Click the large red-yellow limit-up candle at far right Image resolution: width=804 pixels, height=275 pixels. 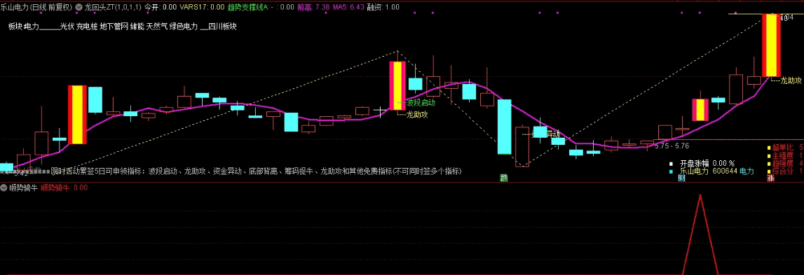click(771, 45)
